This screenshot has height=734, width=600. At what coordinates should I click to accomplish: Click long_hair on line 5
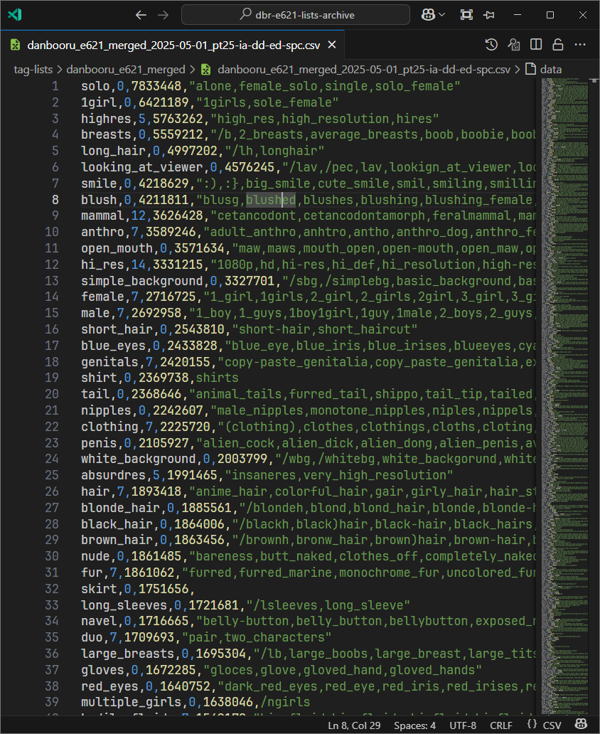[x=113, y=151]
